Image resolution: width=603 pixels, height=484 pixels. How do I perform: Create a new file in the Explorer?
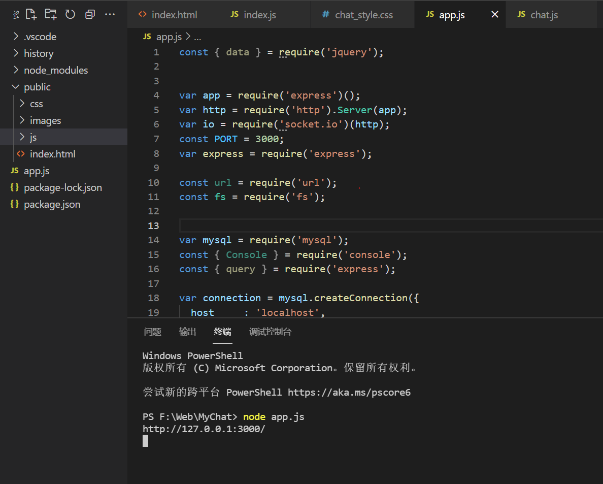coord(31,14)
